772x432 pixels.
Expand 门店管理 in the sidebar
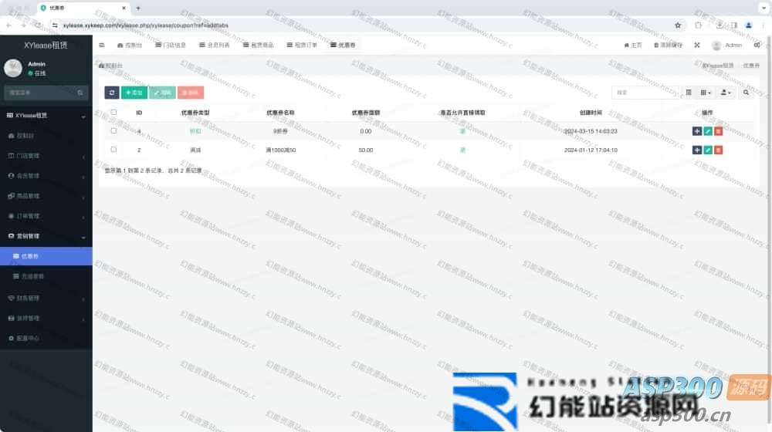pos(46,156)
